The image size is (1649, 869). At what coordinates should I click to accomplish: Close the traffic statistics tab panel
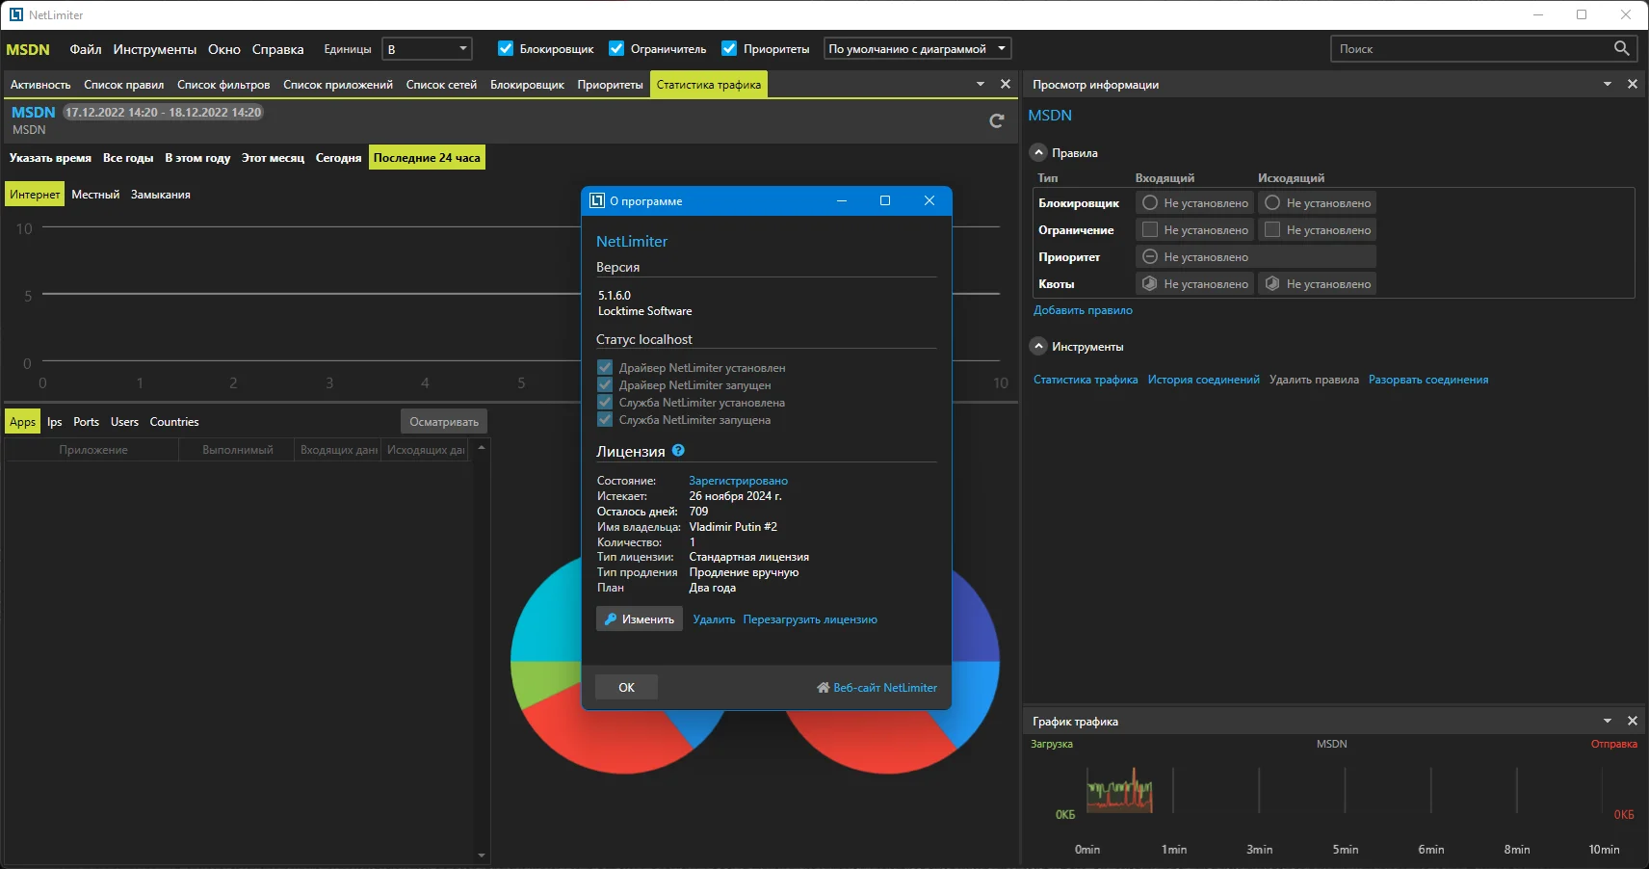click(x=1006, y=84)
